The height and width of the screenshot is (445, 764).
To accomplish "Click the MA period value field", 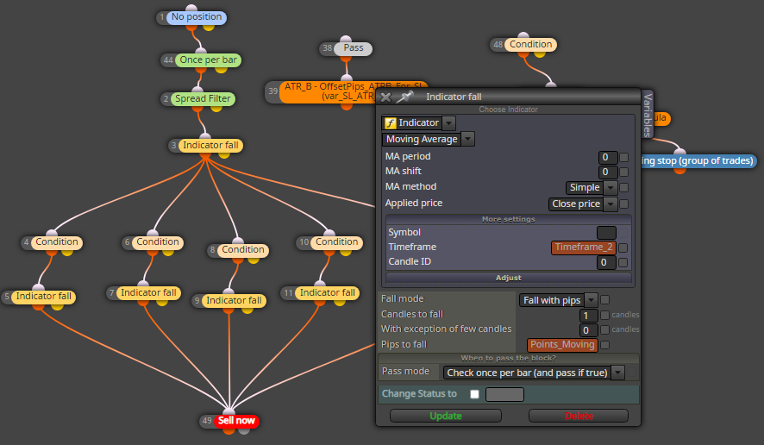I will click(x=608, y=158).
